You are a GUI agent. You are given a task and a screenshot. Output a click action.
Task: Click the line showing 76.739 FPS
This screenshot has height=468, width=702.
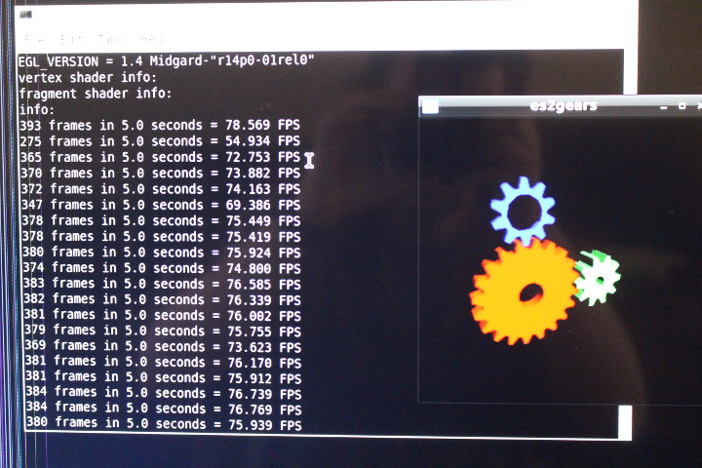tap(164, 393)
